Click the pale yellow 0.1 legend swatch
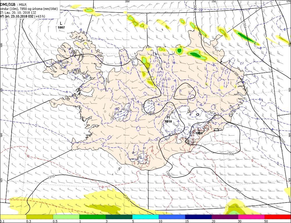 click(13, 217)
